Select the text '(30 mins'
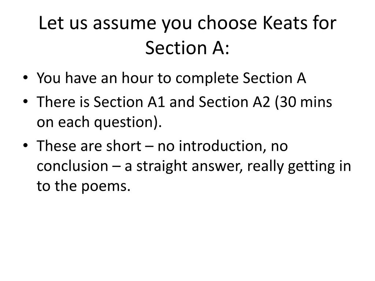The width and height of the screenshot is (375, 281). point(304,102)
